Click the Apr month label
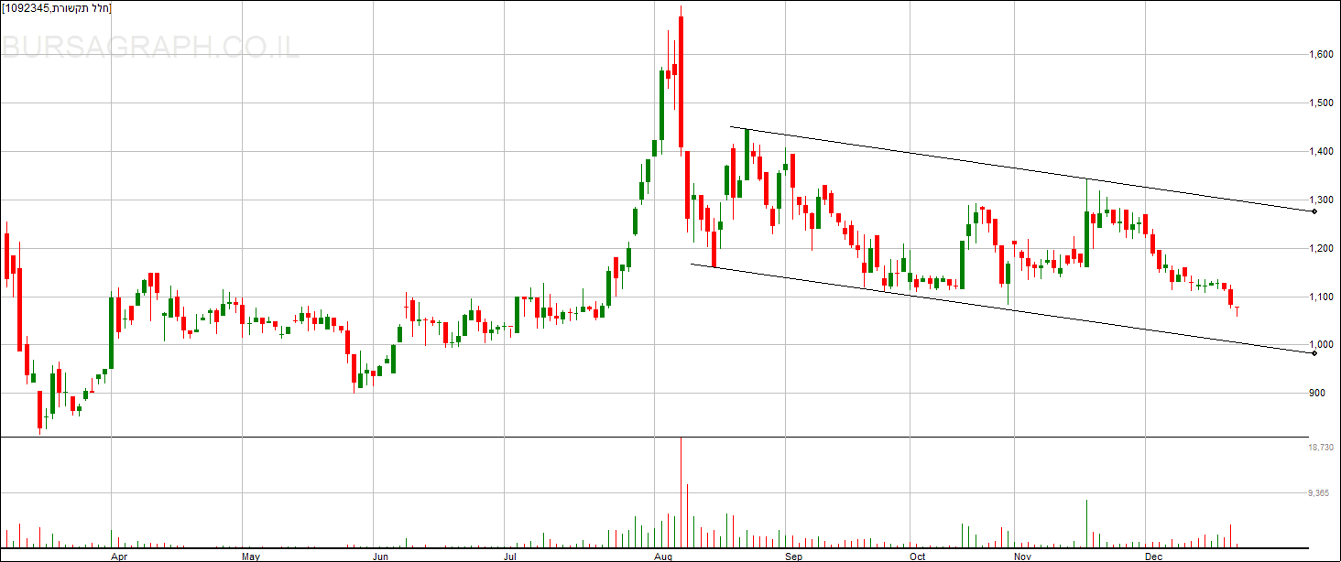Viewport: 1341px width, 562px height. tap(120, 556)
